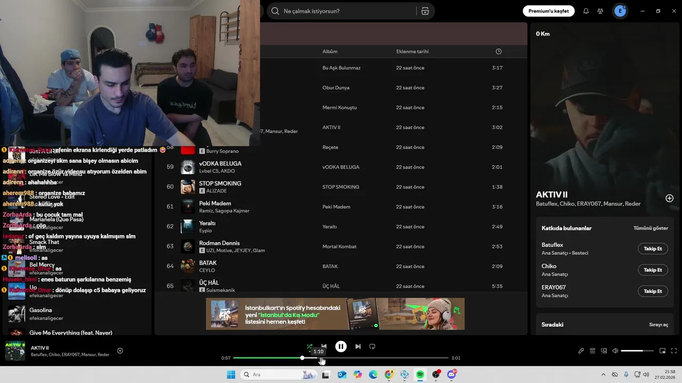Open the Browse icon beside search
682x383 pixels.
pos(425,11)
